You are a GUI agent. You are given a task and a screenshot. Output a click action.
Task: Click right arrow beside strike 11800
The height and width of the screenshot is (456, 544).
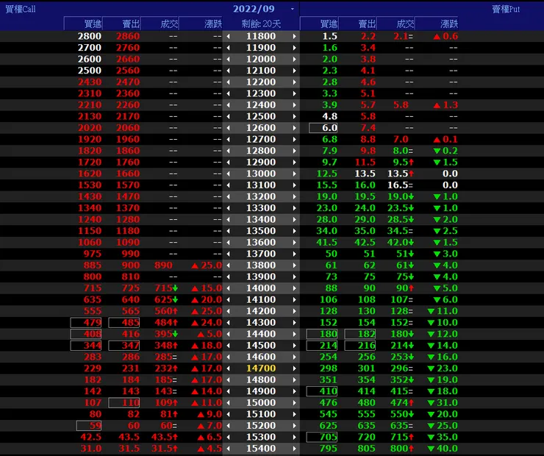(295, 36)
